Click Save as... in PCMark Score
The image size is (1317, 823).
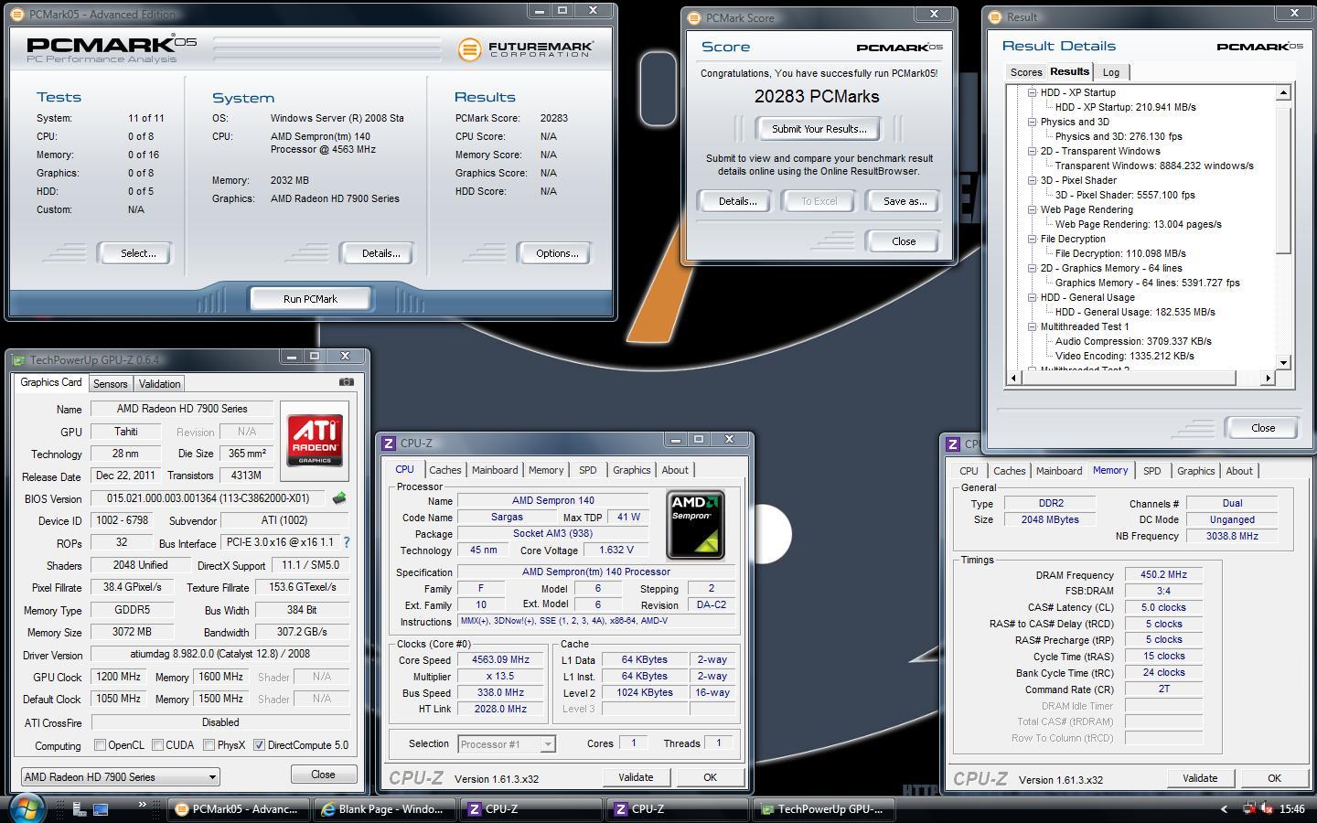pyautogui.click(x=904, y=201)
